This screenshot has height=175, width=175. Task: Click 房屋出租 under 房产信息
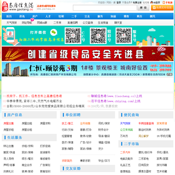coord(27,123)
